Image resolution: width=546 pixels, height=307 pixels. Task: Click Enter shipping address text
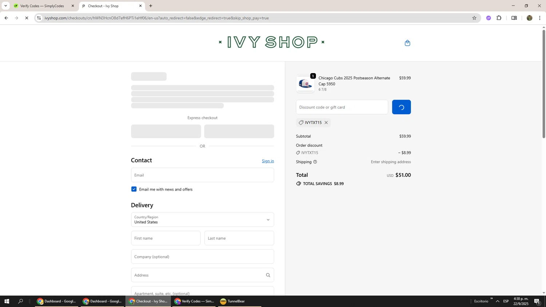391,162
